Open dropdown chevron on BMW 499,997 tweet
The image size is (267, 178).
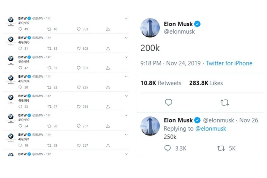[126, 19]
